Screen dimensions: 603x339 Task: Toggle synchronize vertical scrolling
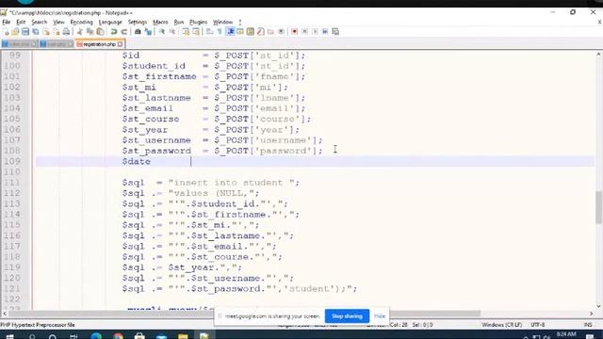[186, 31]
